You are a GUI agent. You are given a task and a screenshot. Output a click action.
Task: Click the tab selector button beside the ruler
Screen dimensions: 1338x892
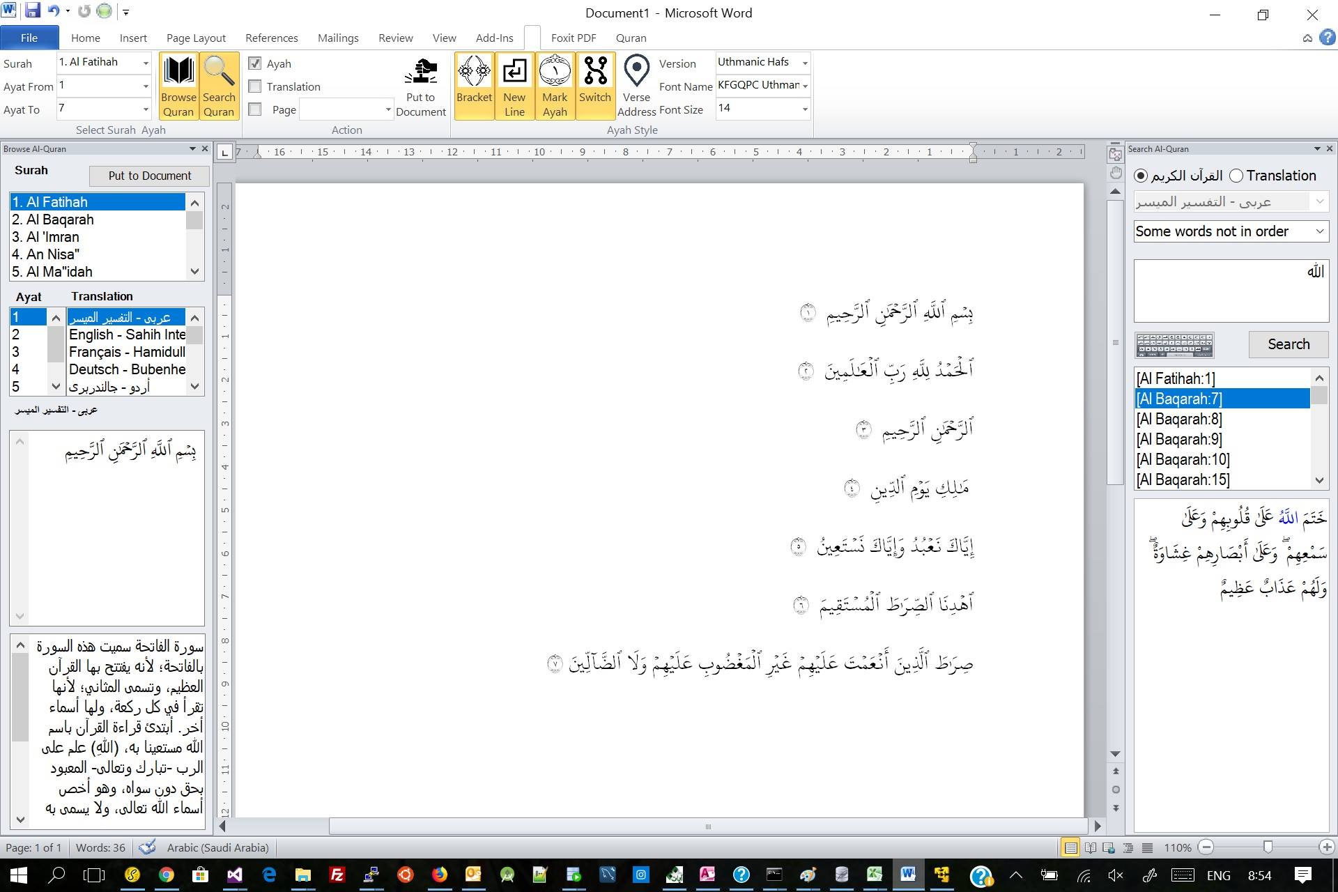pos(224,152)
